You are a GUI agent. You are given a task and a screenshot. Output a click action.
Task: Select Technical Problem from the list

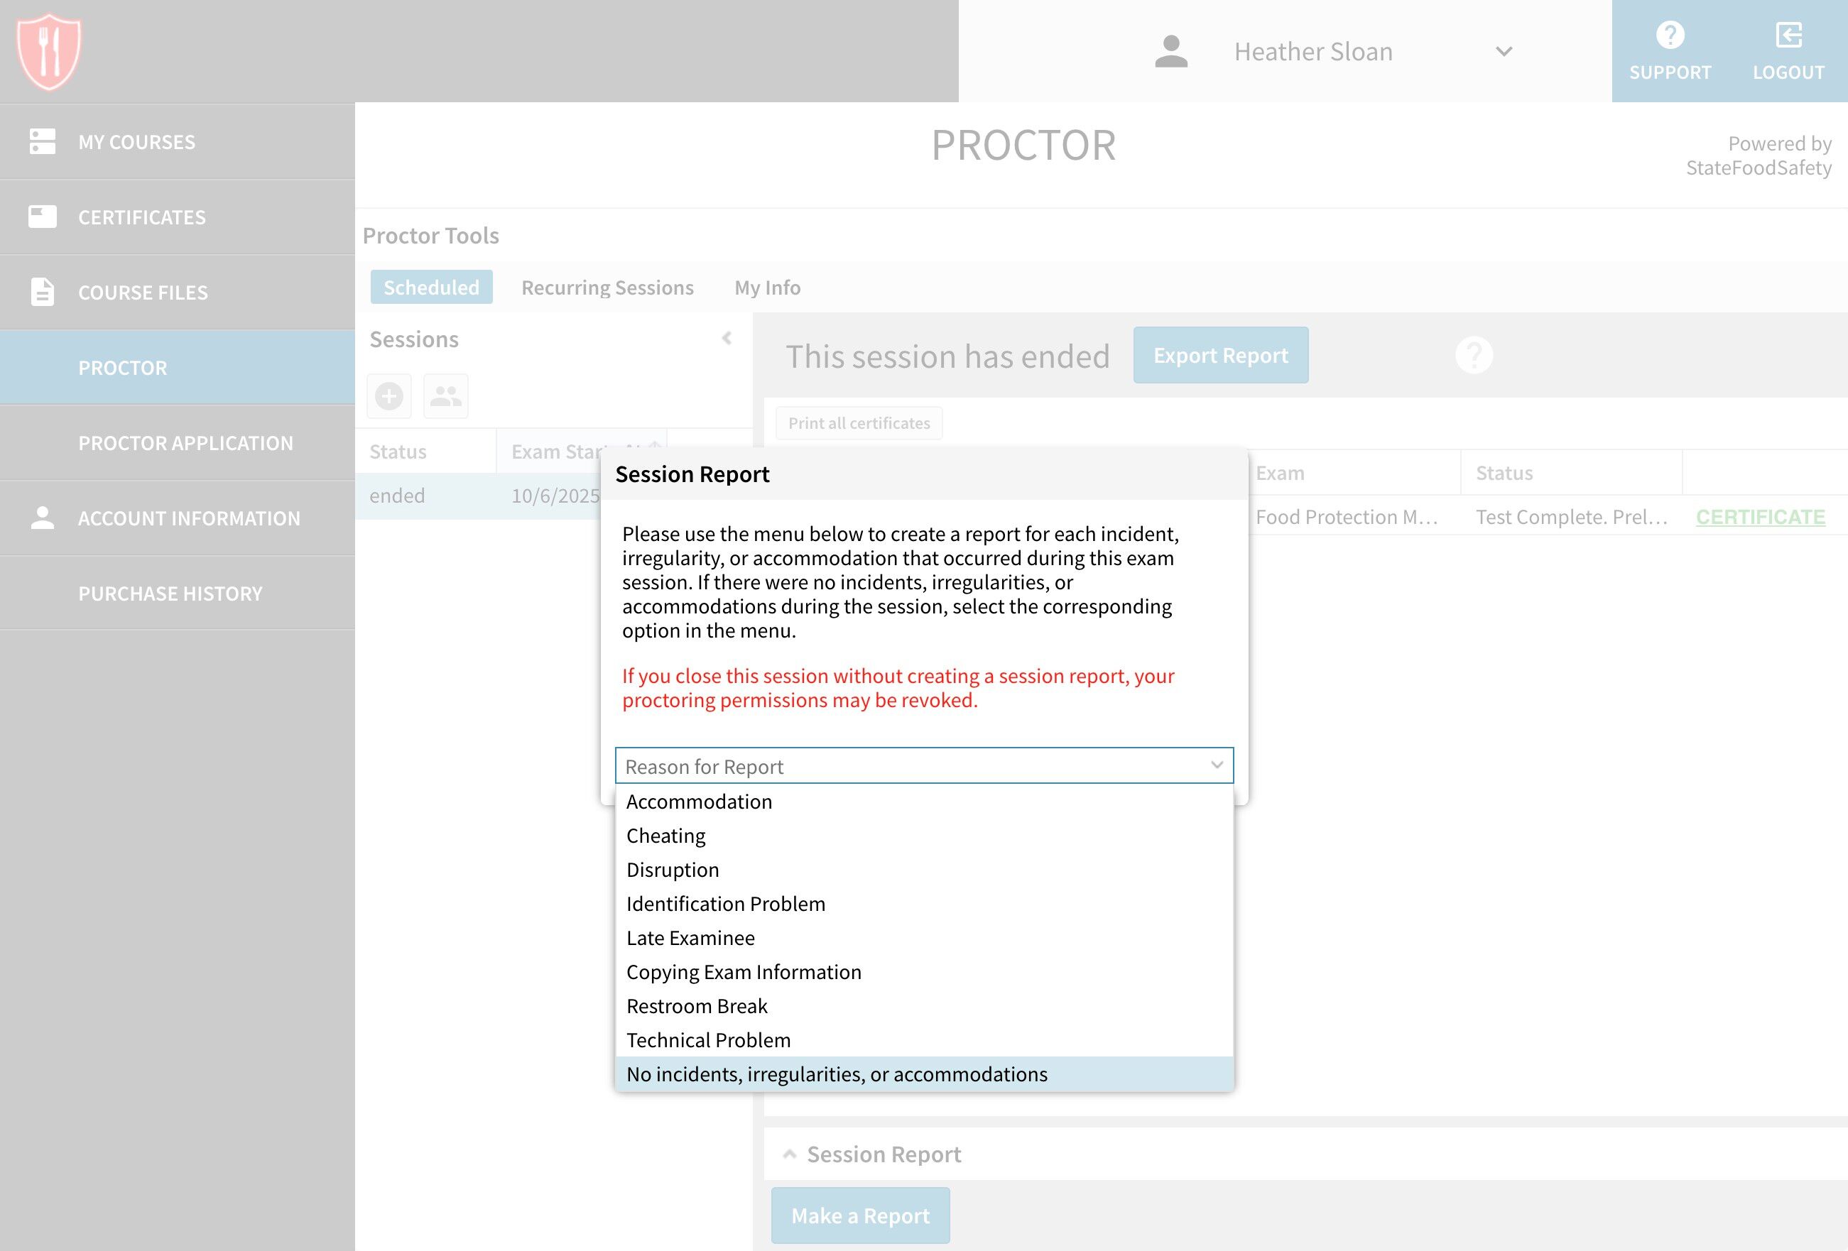(x=707, y=1039)
